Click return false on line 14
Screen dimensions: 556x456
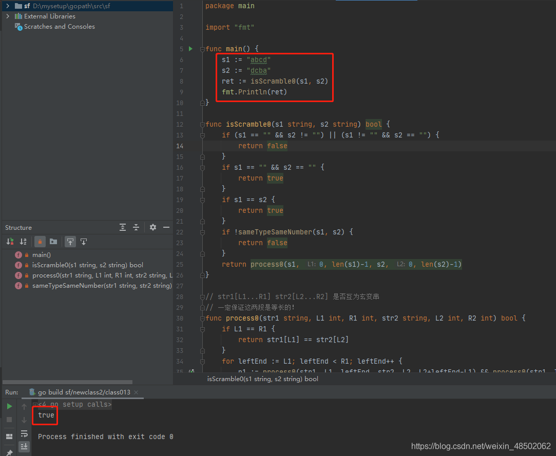pos(263,146)
